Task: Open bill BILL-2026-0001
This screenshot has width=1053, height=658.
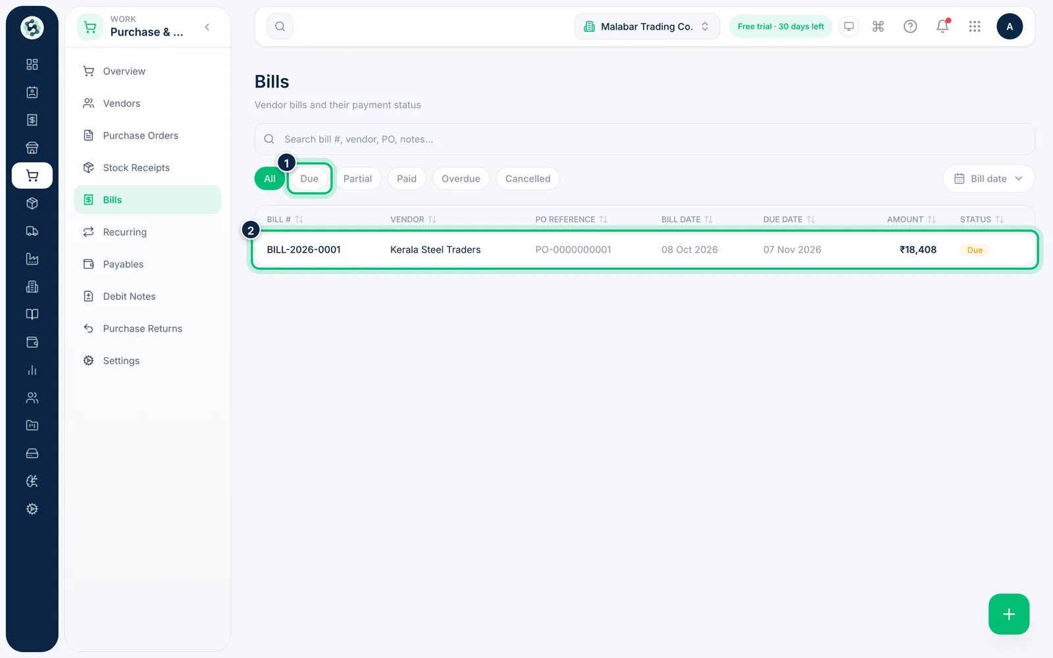Action: click(x=303, y=249)
